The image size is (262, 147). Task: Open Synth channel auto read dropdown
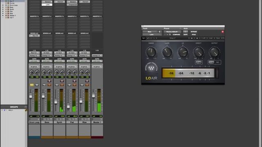[59, 61]
